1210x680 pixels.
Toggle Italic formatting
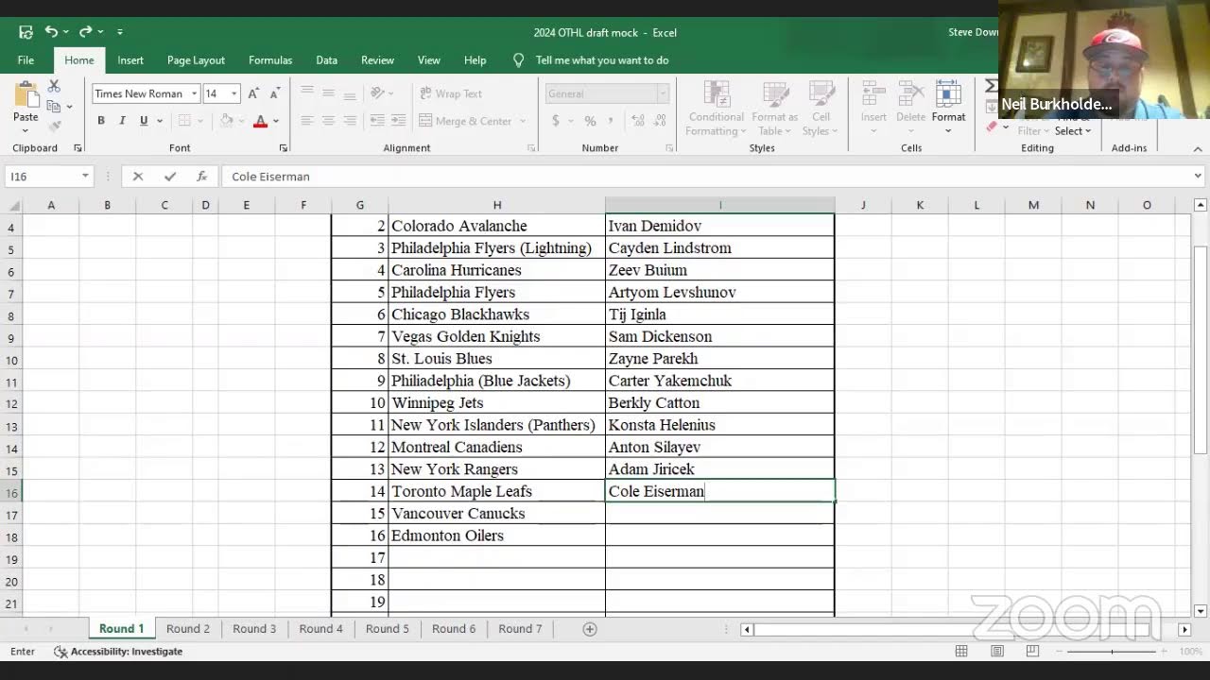(x=122, y=121)
